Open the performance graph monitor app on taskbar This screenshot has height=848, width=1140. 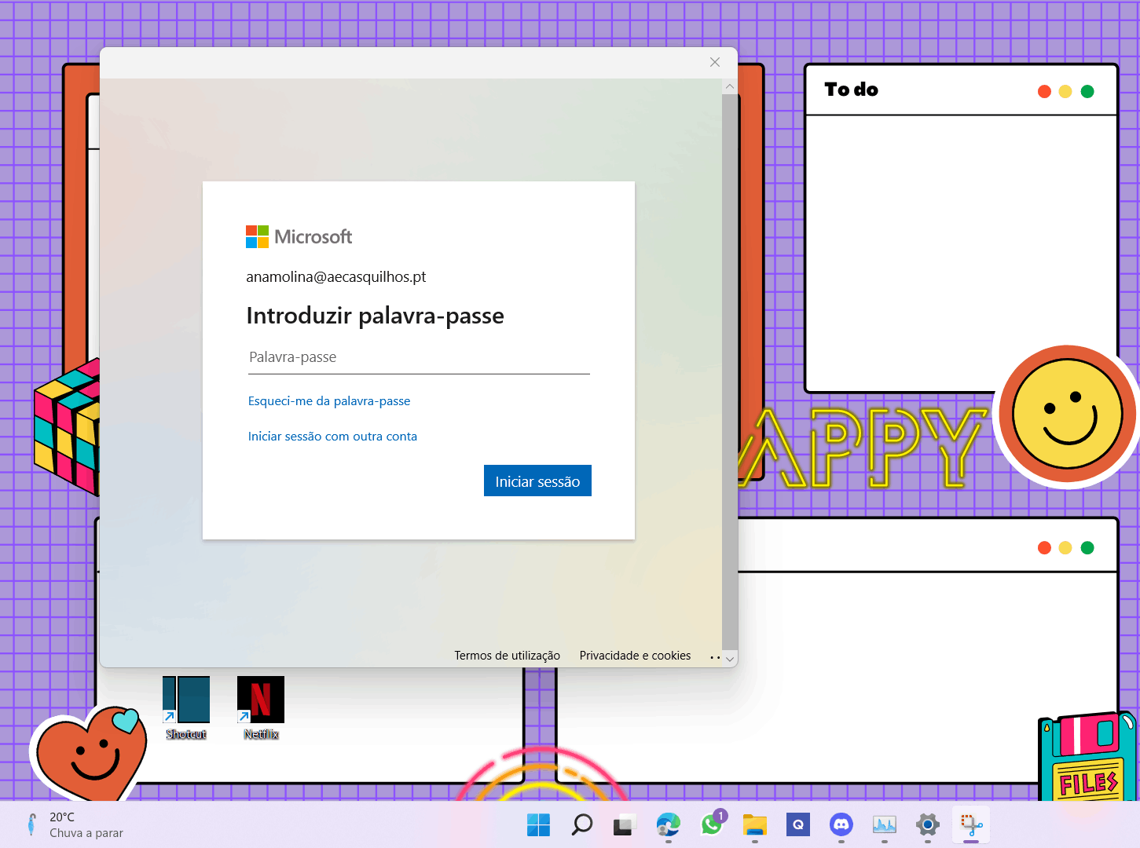coord(885,824)
